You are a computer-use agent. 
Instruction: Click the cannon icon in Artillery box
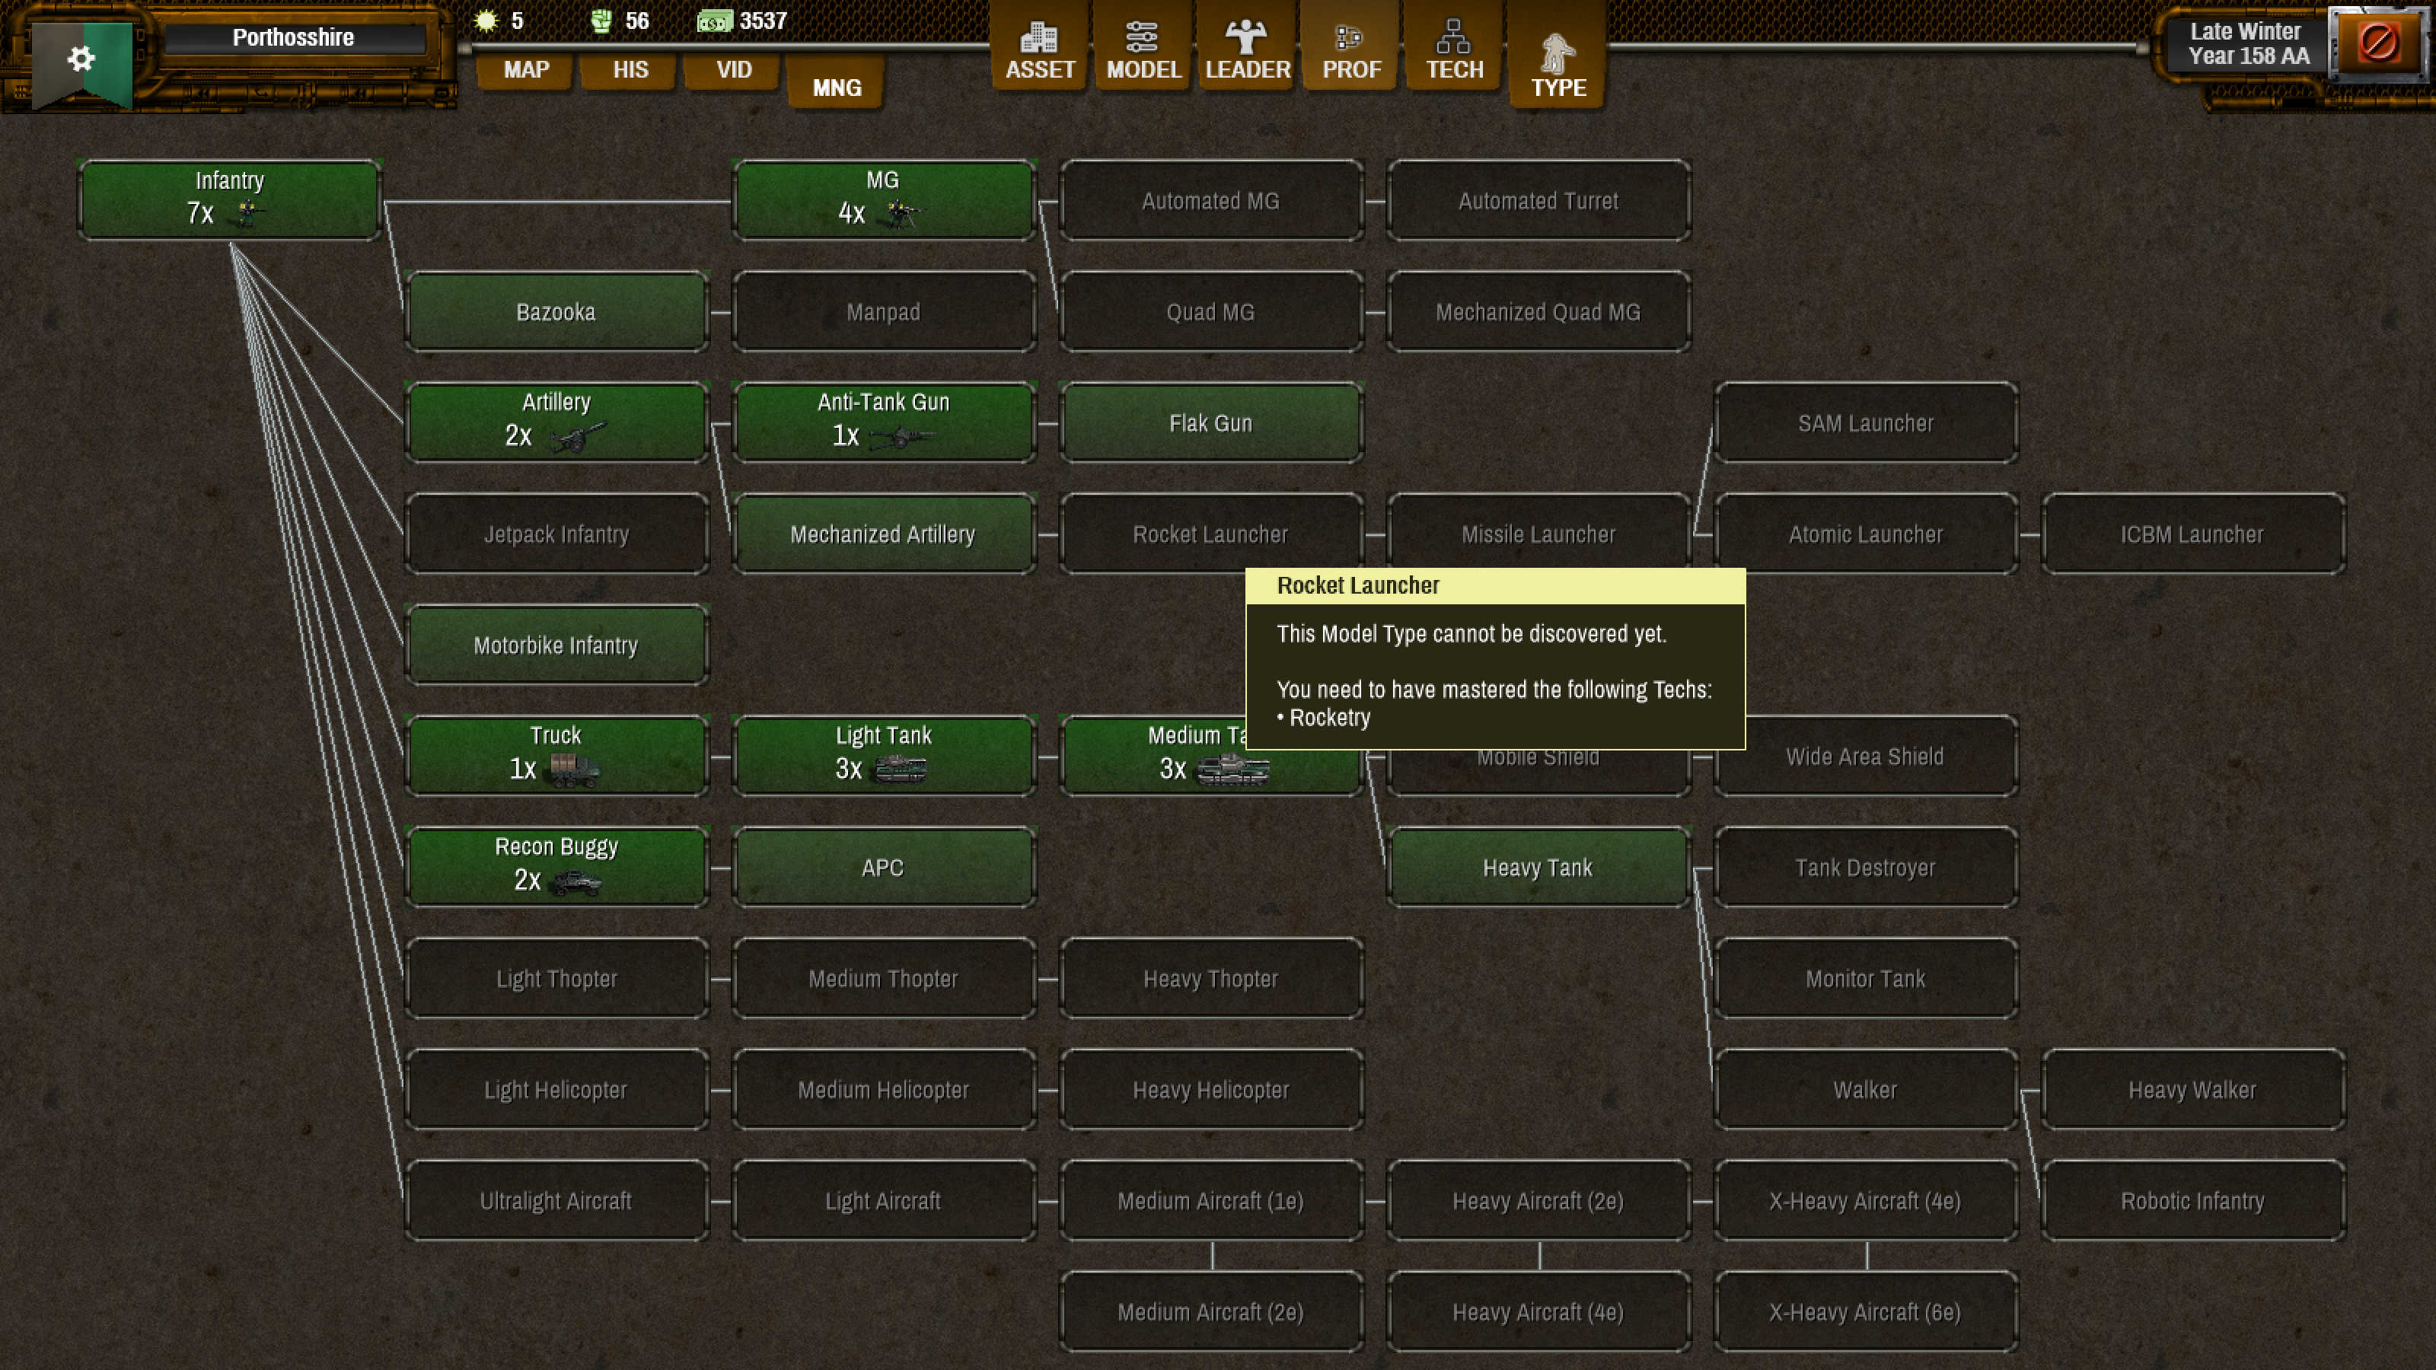[577, 437]
